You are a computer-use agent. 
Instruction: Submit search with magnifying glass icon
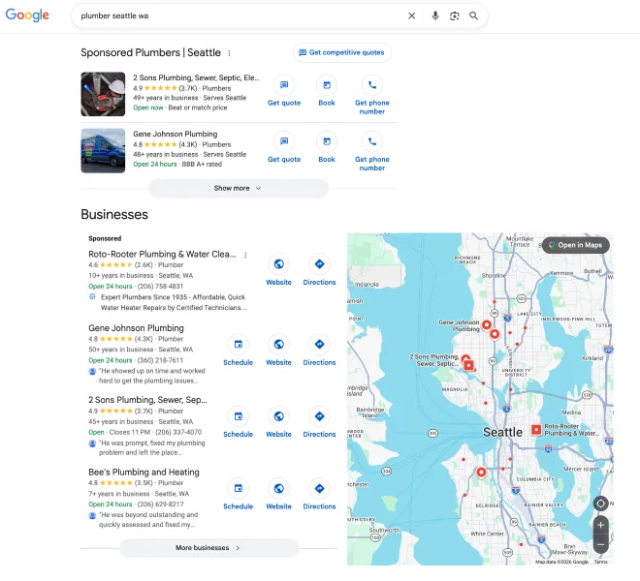tap(473, 15)
